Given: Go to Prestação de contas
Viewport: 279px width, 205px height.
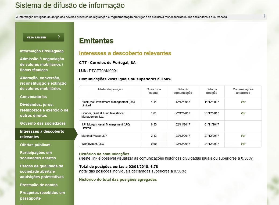Looking at the screenshot, I should click(x=39, y=185).
